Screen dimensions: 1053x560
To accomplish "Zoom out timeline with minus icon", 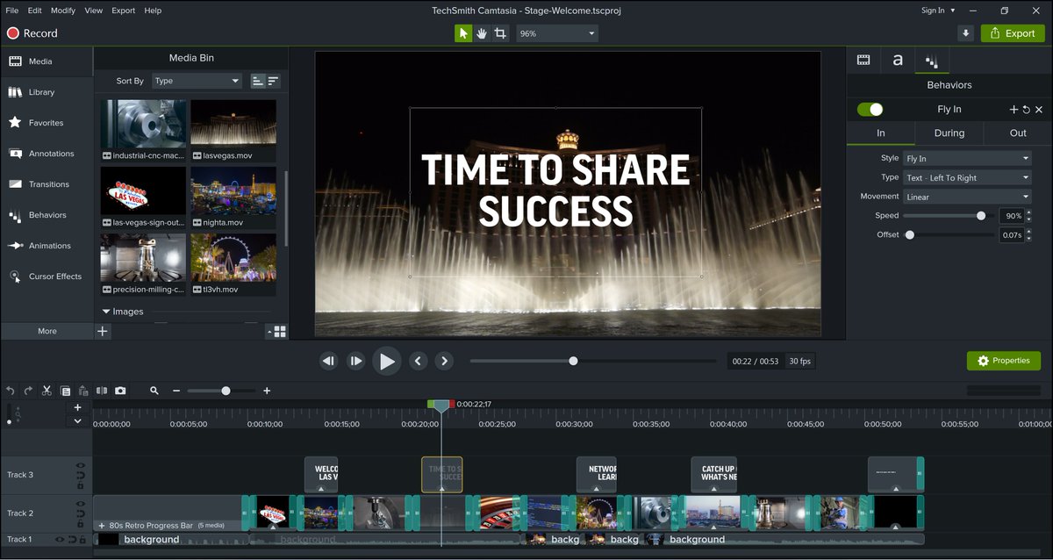I will click(176, 391).
